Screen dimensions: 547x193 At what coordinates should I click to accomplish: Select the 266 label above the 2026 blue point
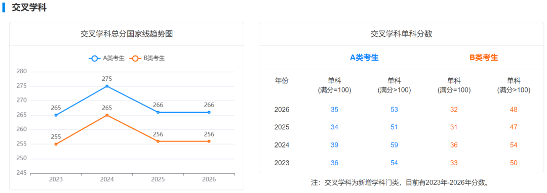click(209, 105)
